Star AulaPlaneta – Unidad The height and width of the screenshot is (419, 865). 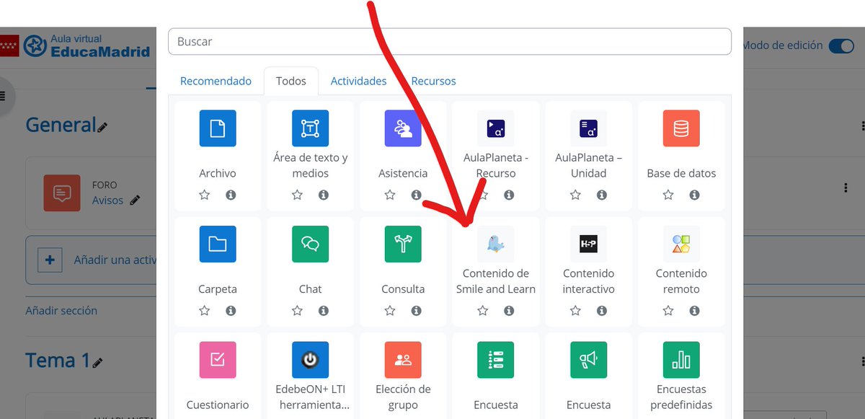point(575,195)
